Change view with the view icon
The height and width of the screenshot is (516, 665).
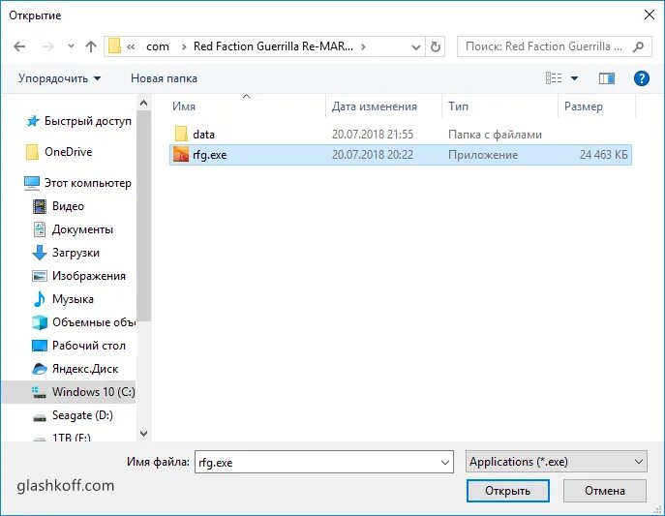pos(554,78)
